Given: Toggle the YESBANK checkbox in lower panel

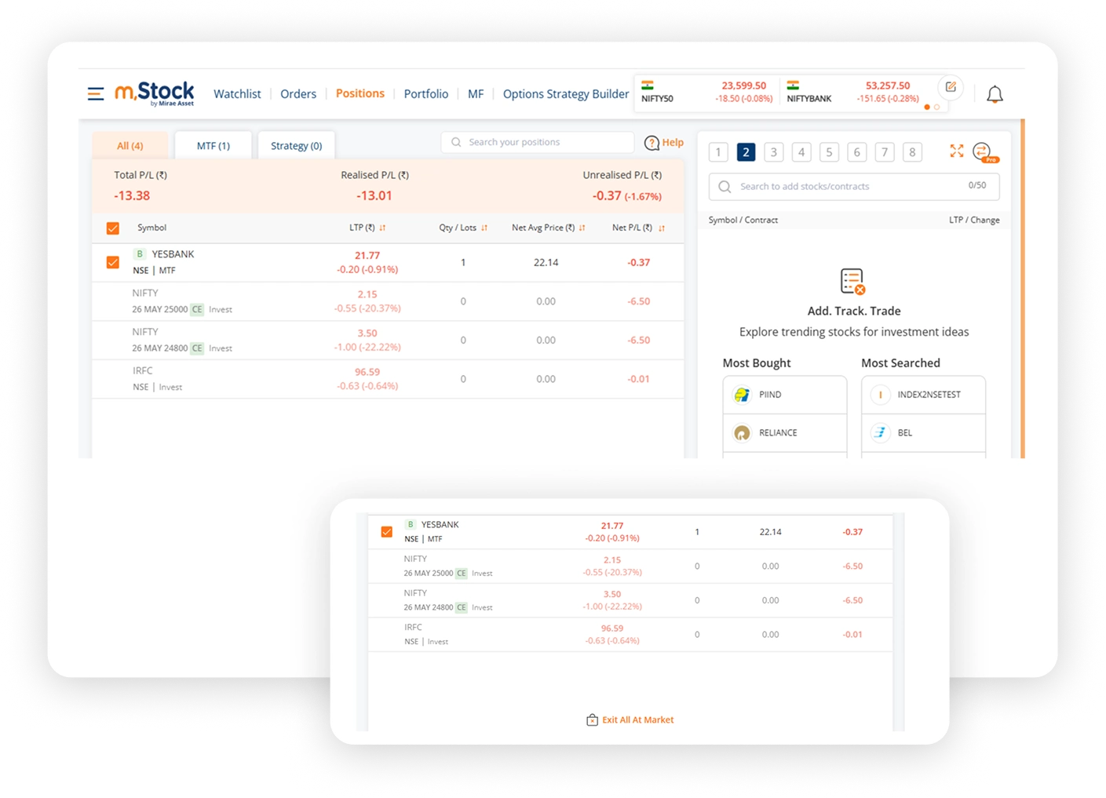Looking at the screenshot, I should (x=386, y=532).
